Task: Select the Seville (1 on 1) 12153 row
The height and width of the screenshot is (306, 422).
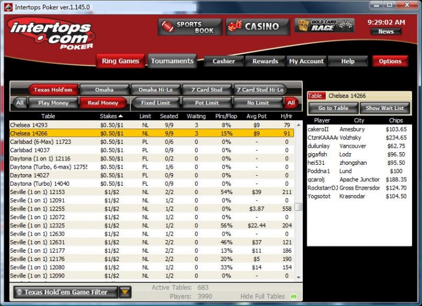Action: pyautogui.click(x=152, y=192)
